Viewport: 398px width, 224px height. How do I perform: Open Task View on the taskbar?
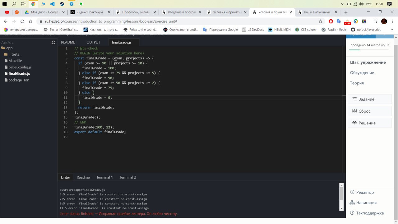click(x=23, y=4)
